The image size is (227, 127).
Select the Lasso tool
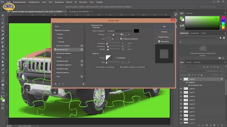click(x=2, y=23)
